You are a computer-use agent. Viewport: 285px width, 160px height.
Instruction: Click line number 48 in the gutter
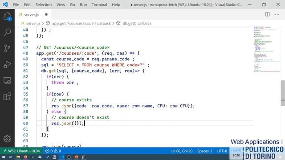26,53
